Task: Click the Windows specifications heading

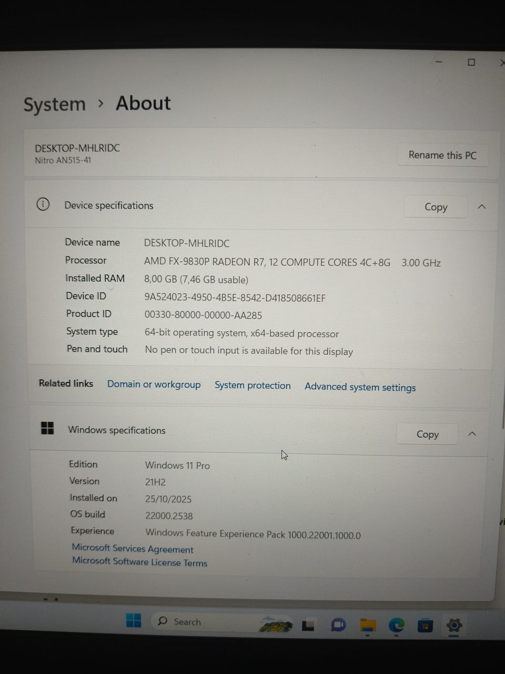Action: 117,430
